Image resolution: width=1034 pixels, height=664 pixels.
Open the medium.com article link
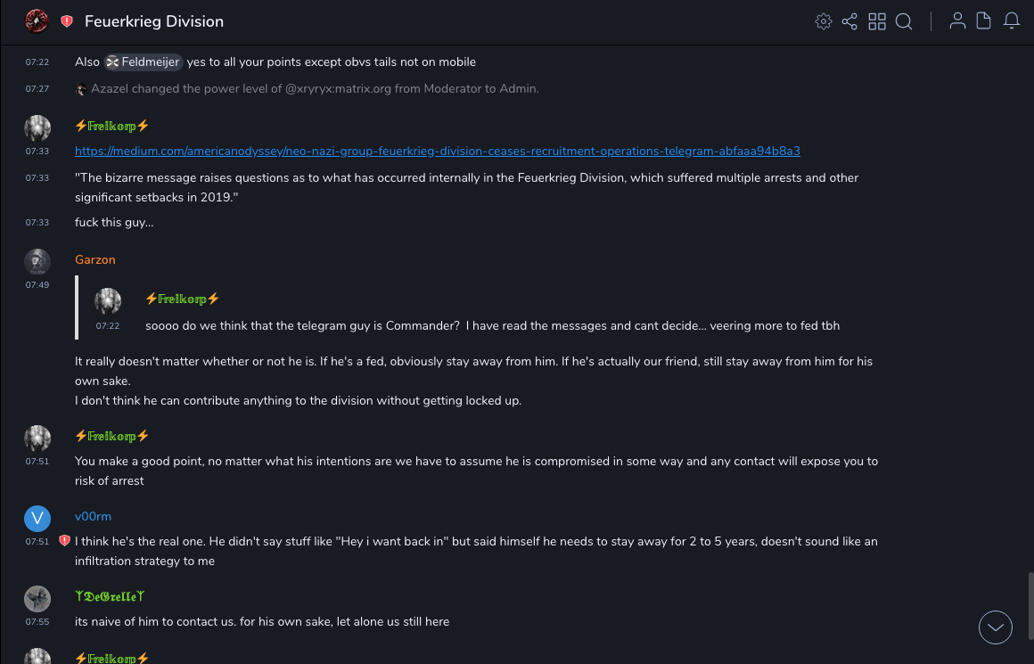click(437, 152)
